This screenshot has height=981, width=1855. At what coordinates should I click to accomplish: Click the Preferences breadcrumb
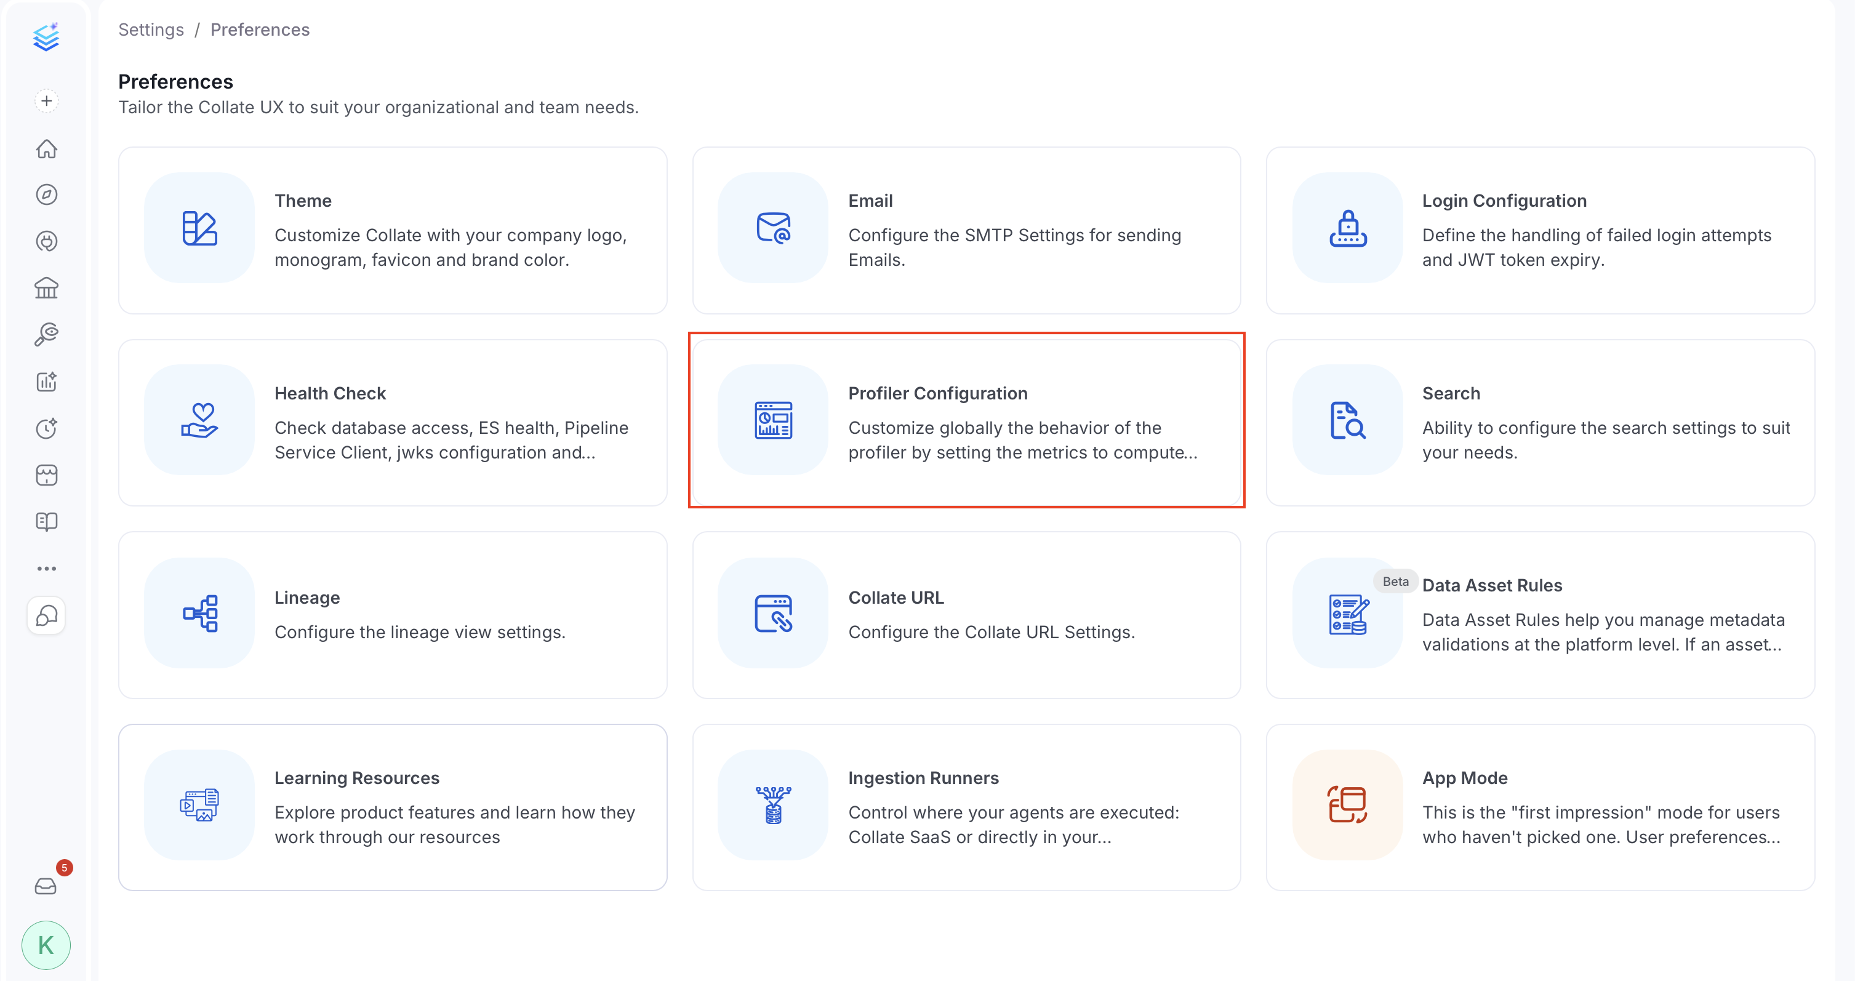click(x=260, y=30)
